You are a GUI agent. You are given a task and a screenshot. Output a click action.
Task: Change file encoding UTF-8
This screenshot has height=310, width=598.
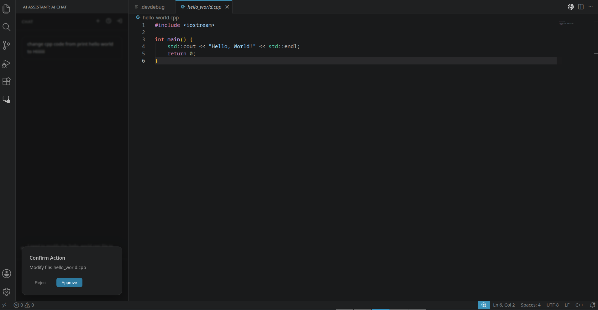coord(553,305)
